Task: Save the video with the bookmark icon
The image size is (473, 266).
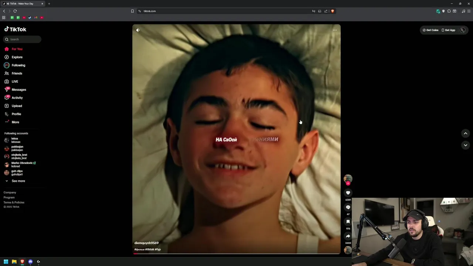Action: (x=348, y=222)
